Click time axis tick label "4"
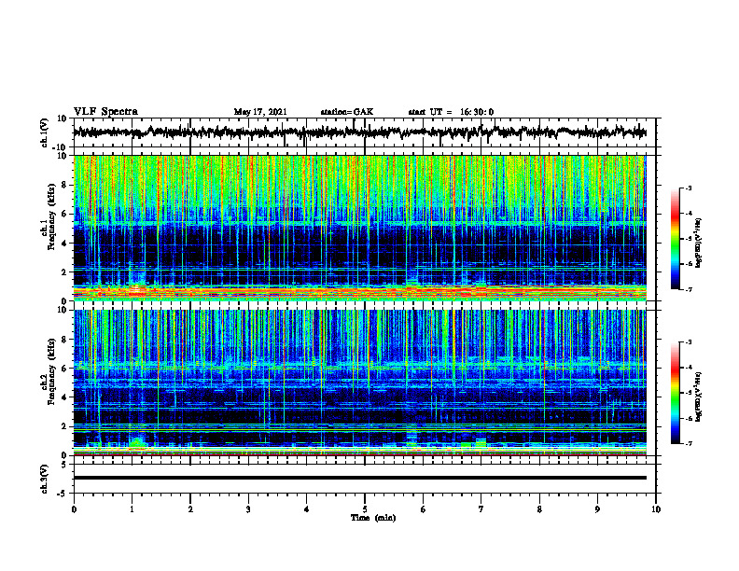The image size is (739, 571). pyautogui.click(x=307, y=509)
